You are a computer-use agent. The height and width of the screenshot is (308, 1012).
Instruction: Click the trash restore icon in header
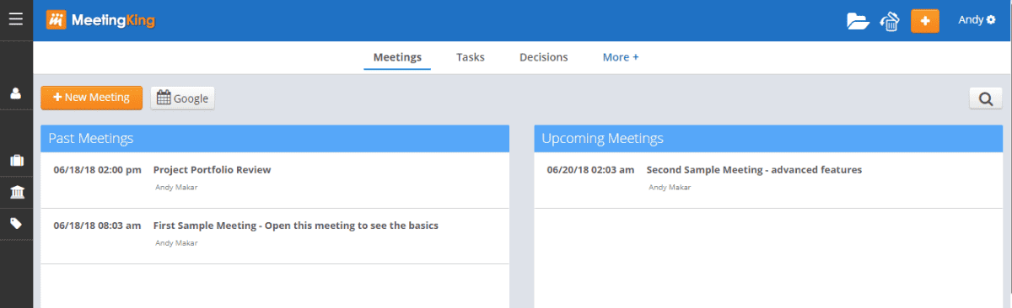pos(890,21)
